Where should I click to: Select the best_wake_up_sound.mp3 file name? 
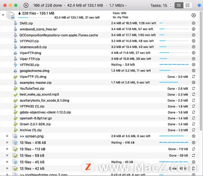(x=39, y=94)
